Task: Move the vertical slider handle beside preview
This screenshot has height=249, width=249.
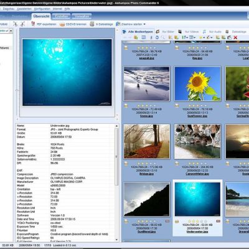Action: coord(17,91)
